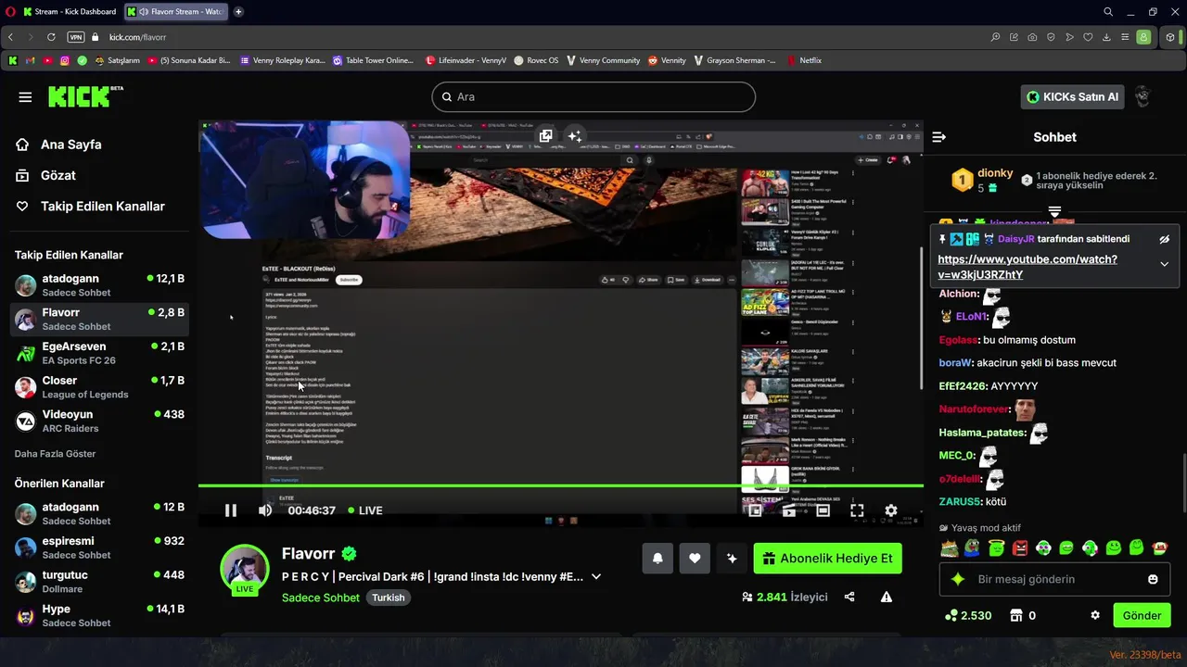
Task: Open Sadece Sohbet category link
Action: [x=321, y=598]
